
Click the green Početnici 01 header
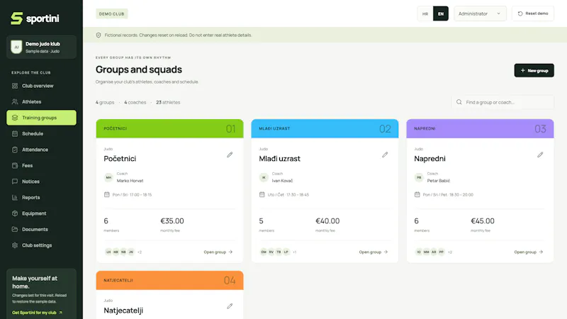click(169, 129)
